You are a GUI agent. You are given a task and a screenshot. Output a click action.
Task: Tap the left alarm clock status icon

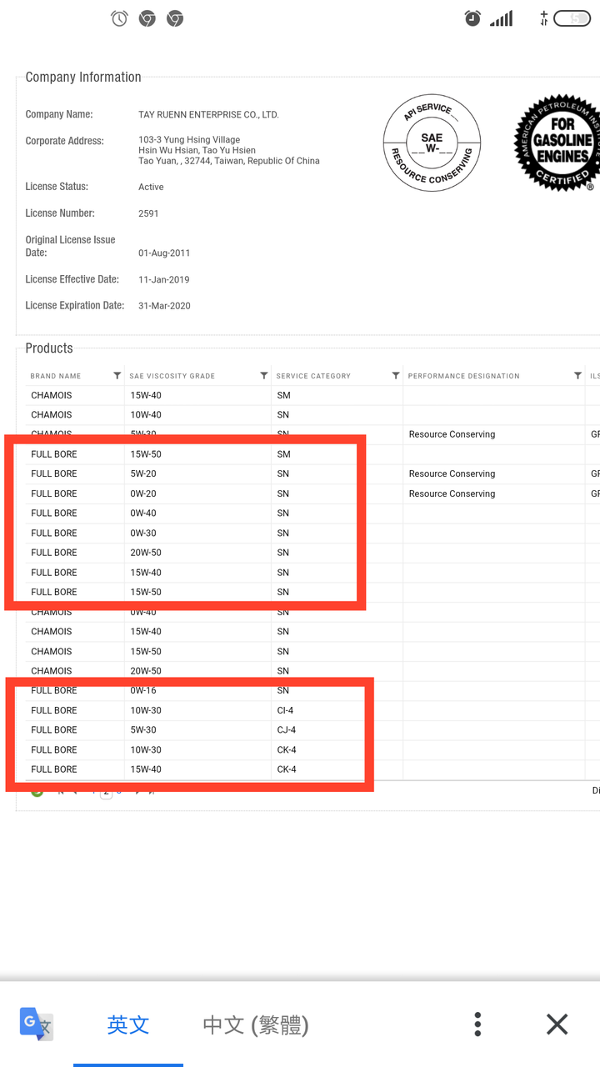pyautogui.click(x=119, y=18)
